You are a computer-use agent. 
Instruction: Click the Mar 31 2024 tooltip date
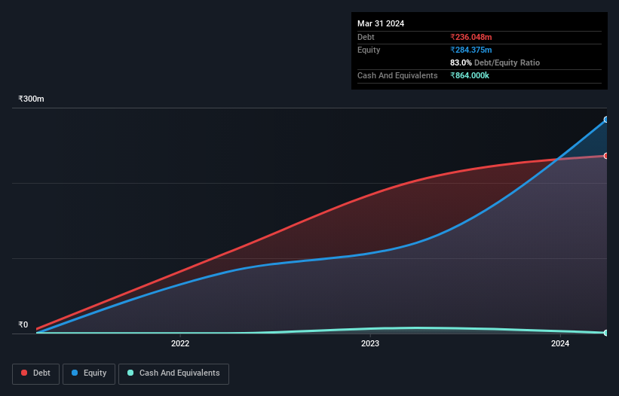(381, 23)
